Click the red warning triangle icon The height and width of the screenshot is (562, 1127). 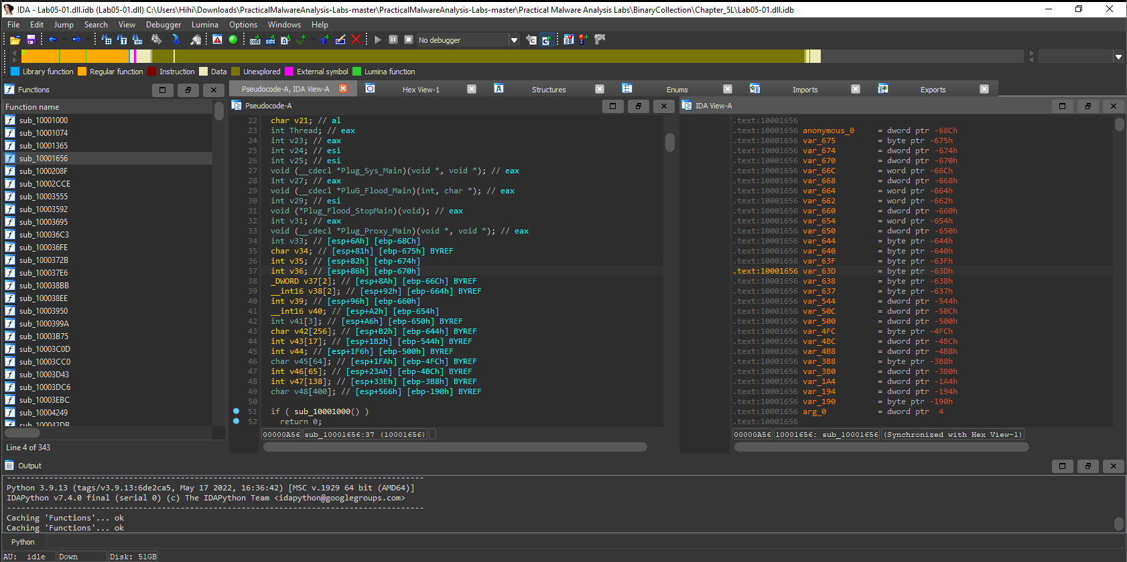click(x=218, y=40)
